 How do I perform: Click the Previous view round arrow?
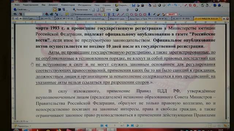tap(159, 5)
